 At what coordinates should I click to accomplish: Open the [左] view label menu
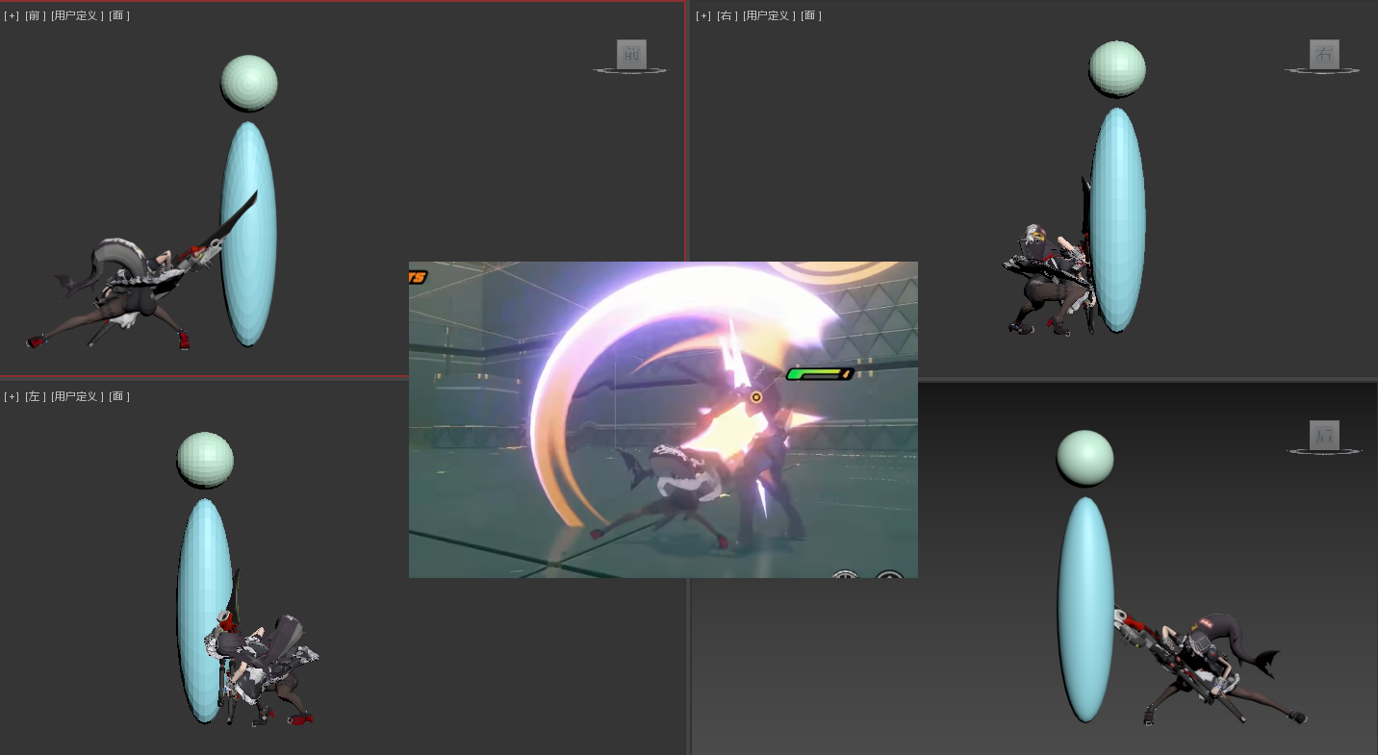coord(36,396)
